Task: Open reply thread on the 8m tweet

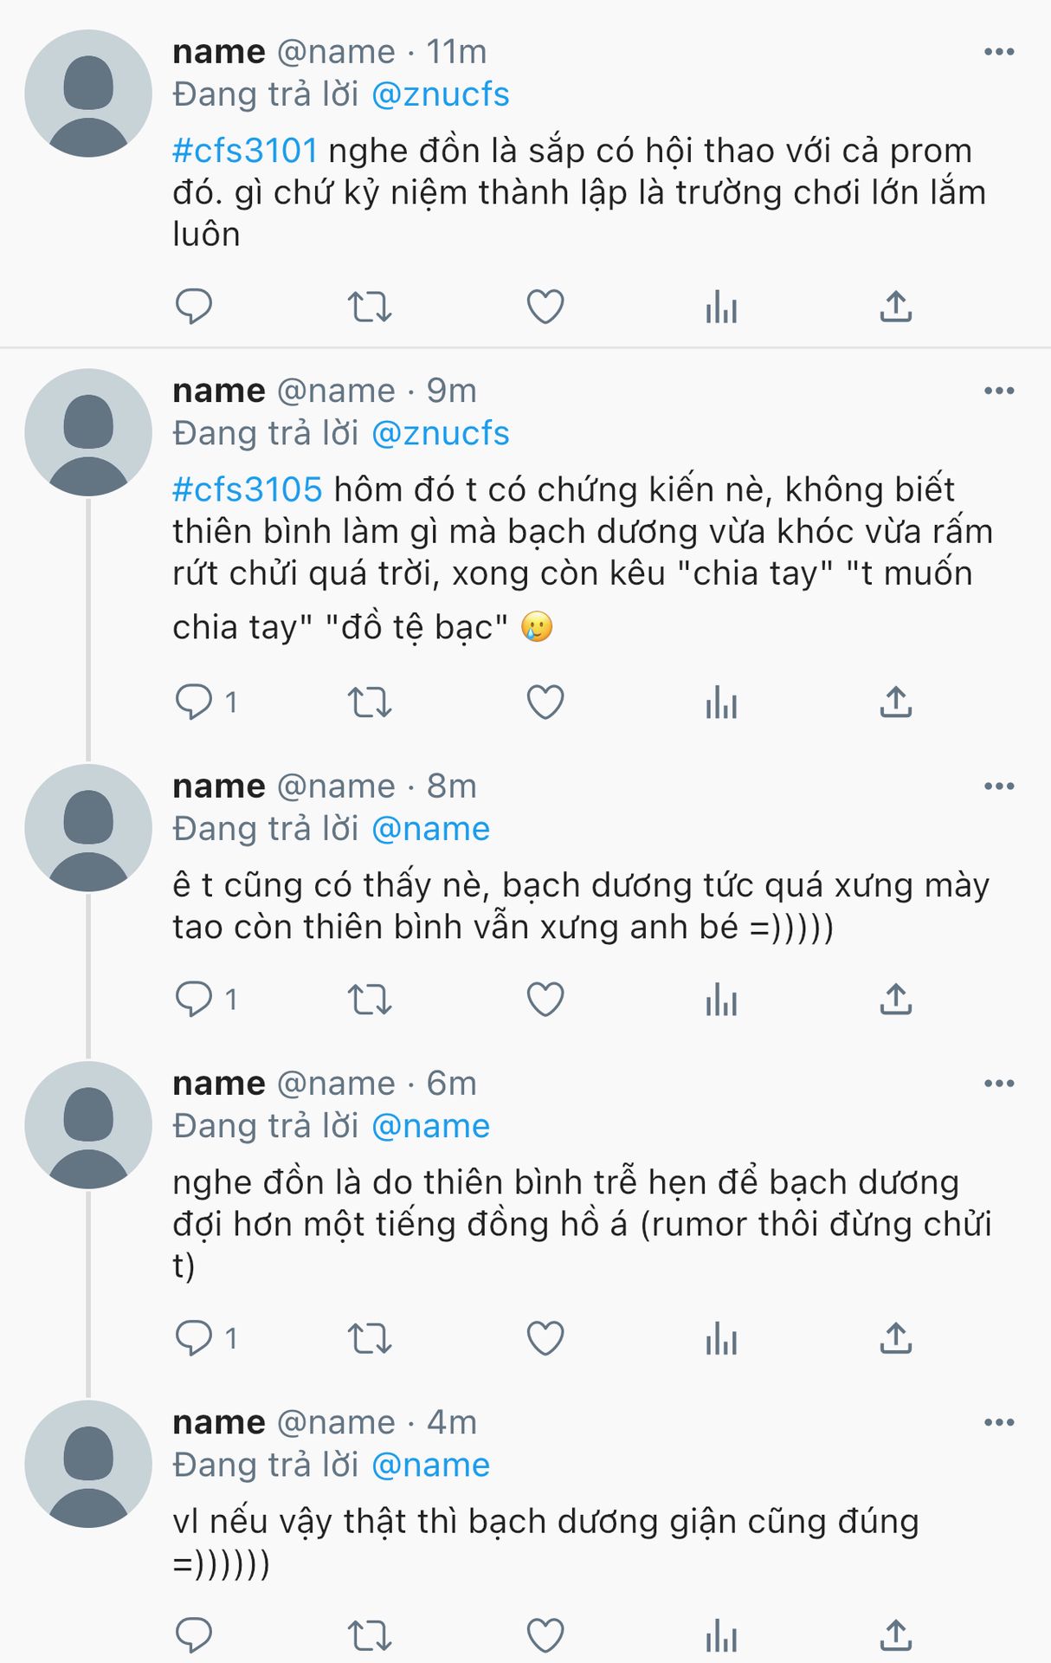Action: (194, 1000)
